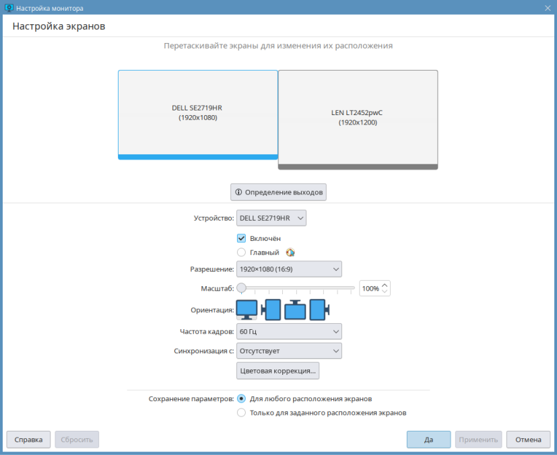Screen dimensions: 557x455
Task: Select the Главный radio button
Action: point(241,252)
